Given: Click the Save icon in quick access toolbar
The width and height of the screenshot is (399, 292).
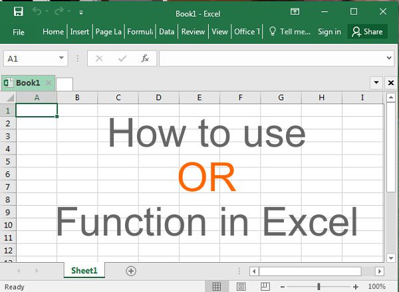Looking at the screenshot, I should click(x=19, y=11).
